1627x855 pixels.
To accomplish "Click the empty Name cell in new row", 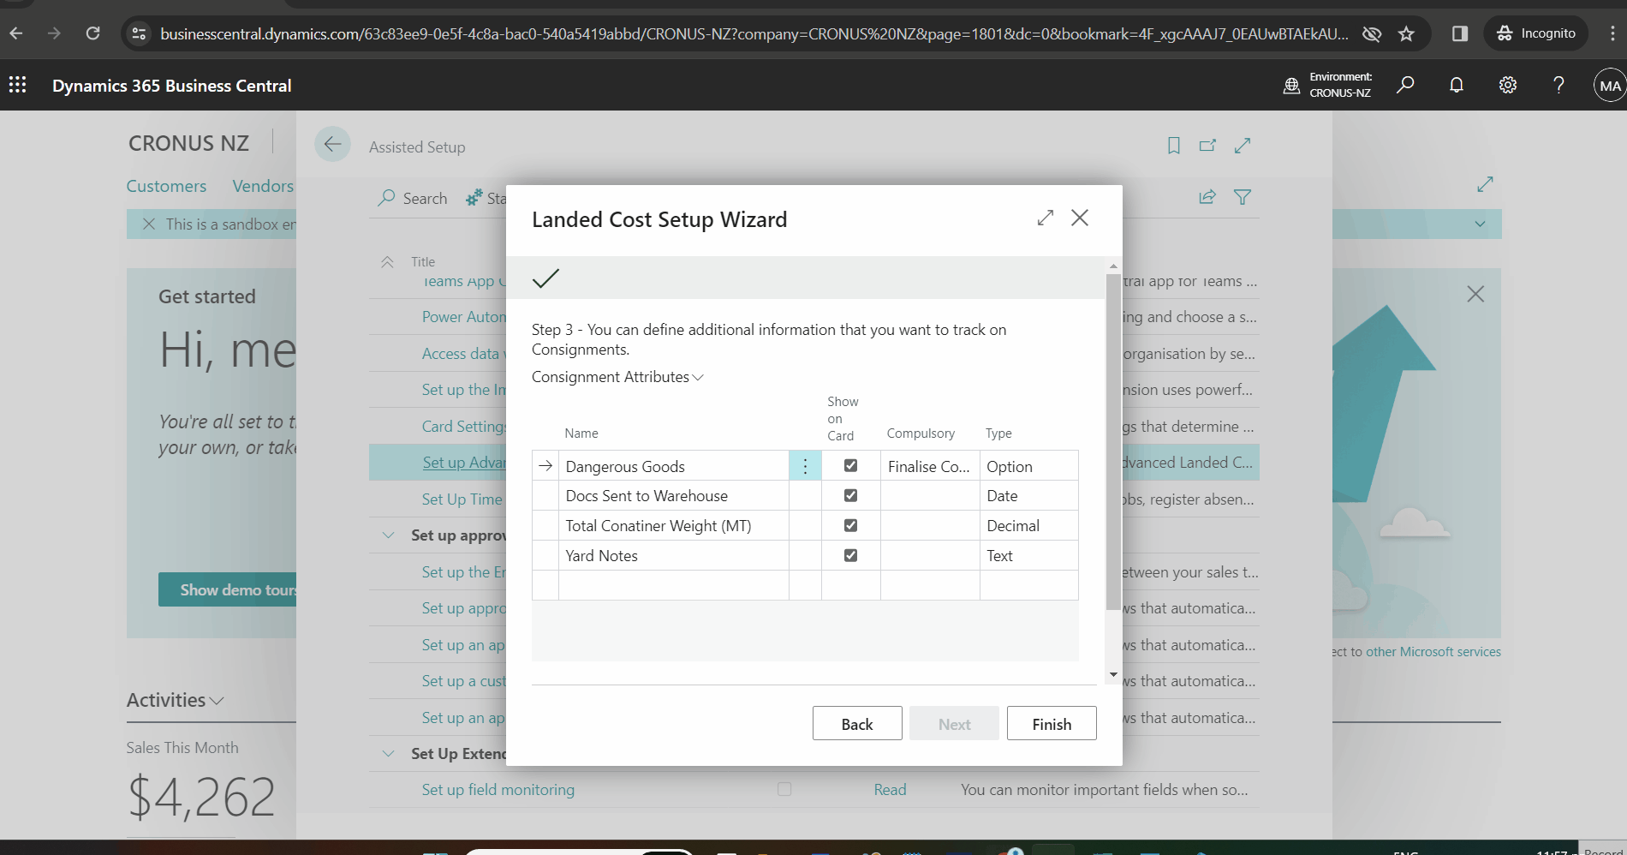I will tap(674, 585).
